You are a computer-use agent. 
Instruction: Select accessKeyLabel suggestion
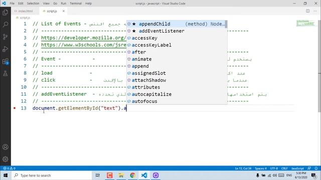[176, 45]
